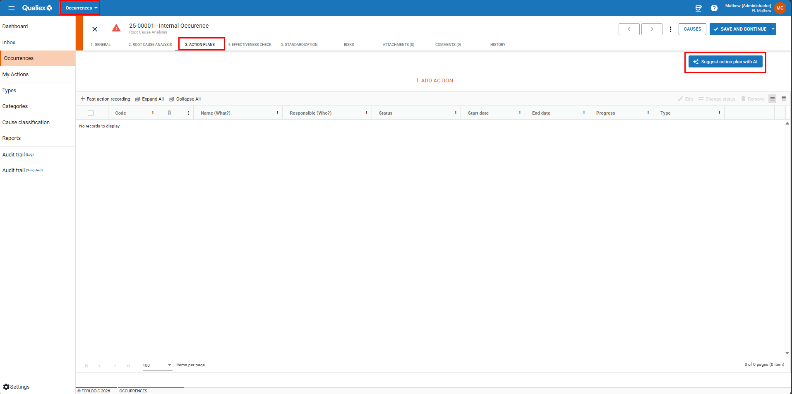Open the notifications icon in header
Viewport: 792px width, 394px height.
[x=698, y=8]
